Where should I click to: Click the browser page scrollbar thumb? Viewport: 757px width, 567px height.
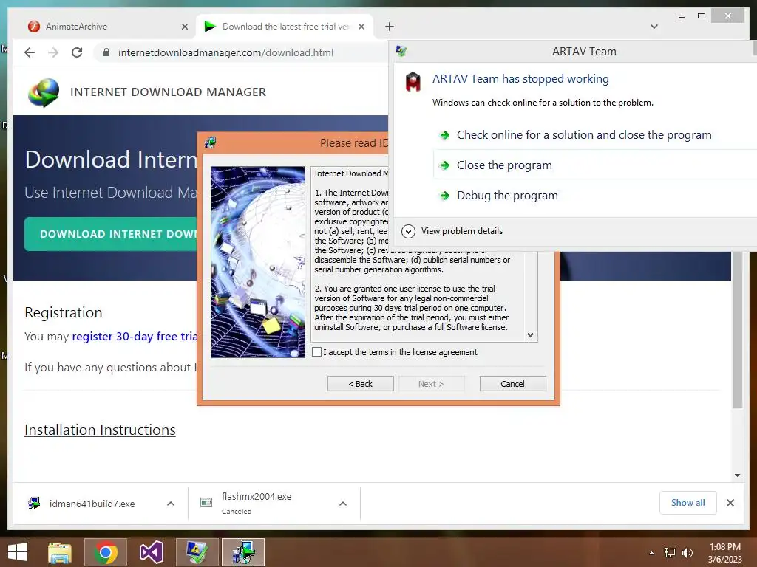coord(737,330)
